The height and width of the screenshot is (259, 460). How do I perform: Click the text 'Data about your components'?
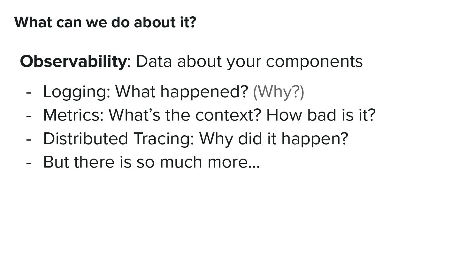249,62
